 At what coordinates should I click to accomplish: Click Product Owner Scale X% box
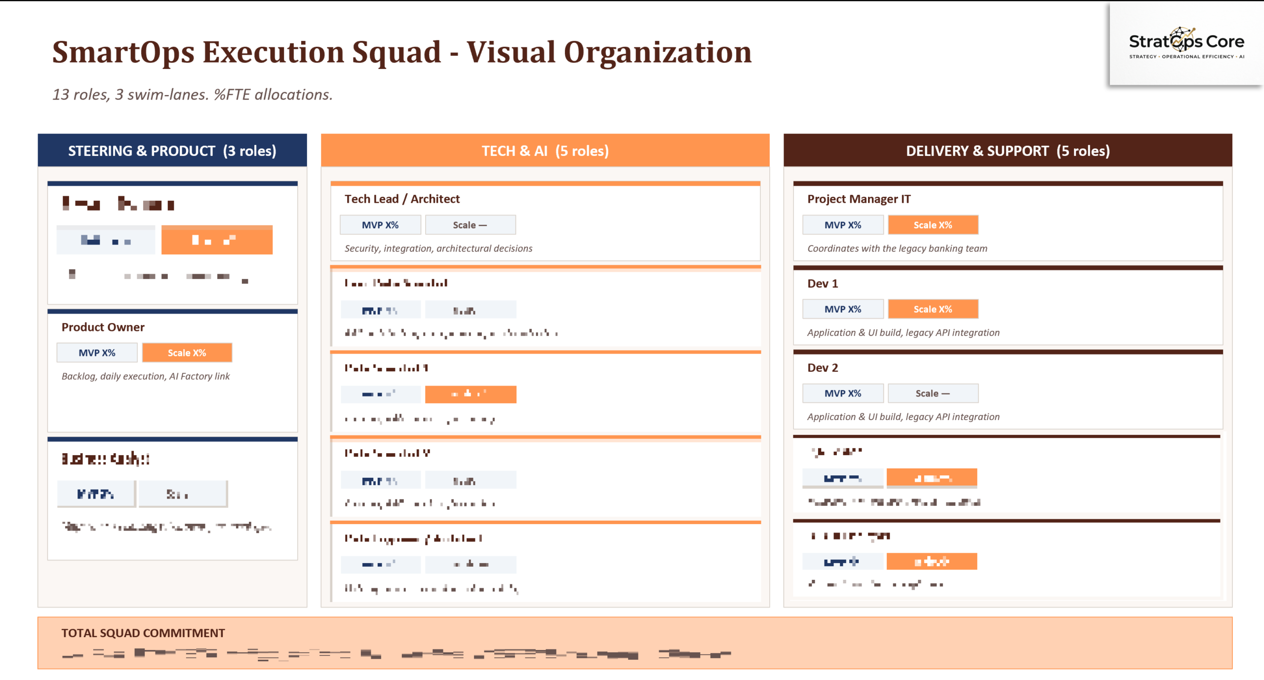click(187, 353)
